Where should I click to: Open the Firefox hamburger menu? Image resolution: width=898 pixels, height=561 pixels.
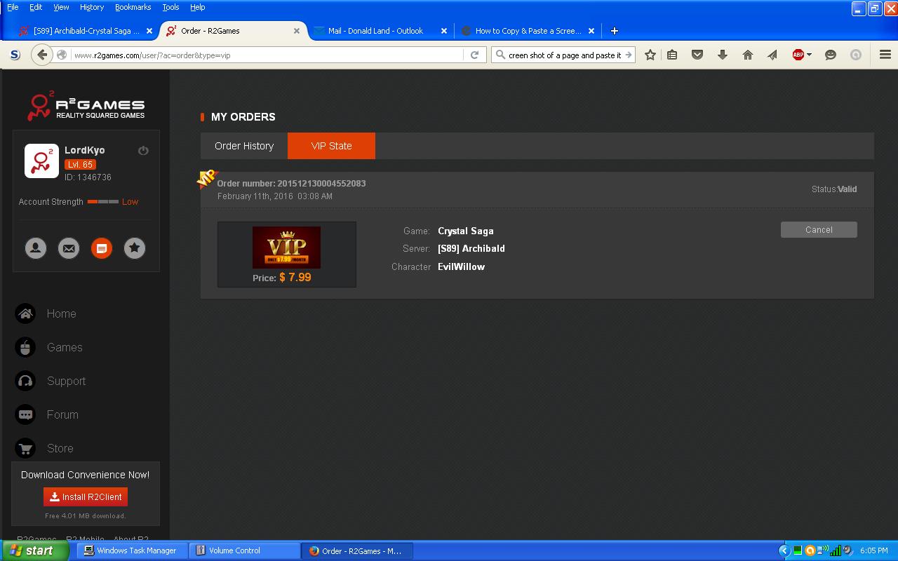pyautogui.click(x=885, y=55)
